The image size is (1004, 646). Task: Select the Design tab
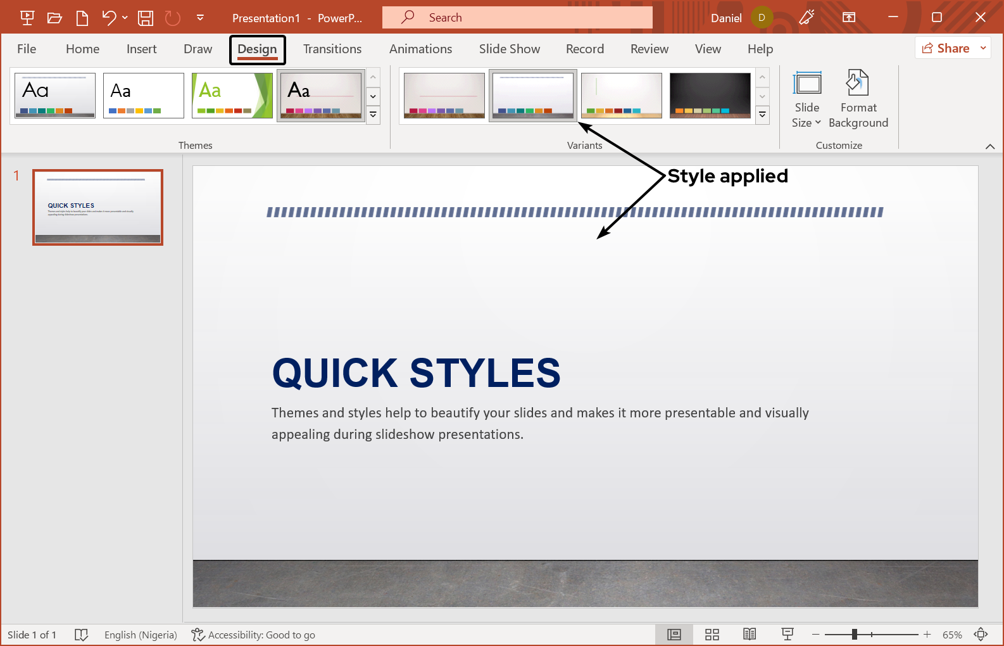[257, 49]
